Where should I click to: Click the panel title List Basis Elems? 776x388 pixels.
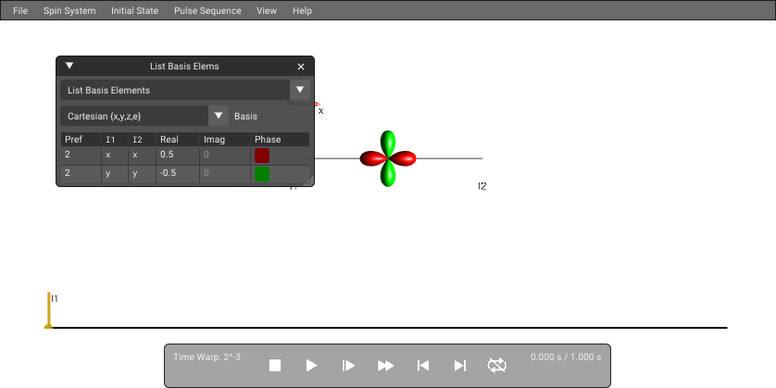(x=184, y=67)
